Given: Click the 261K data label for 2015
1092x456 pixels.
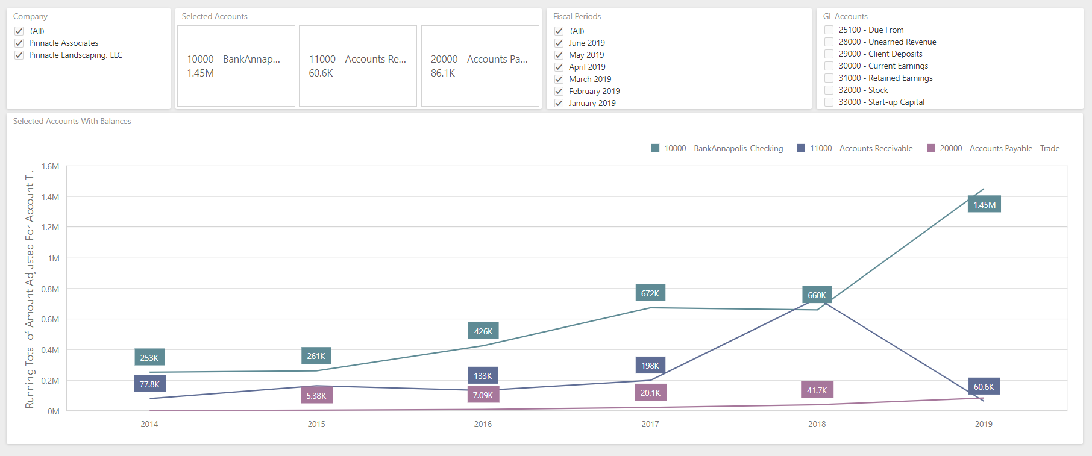Looking at the screenshot, I should pyautogui.click(x=316, y=356).
